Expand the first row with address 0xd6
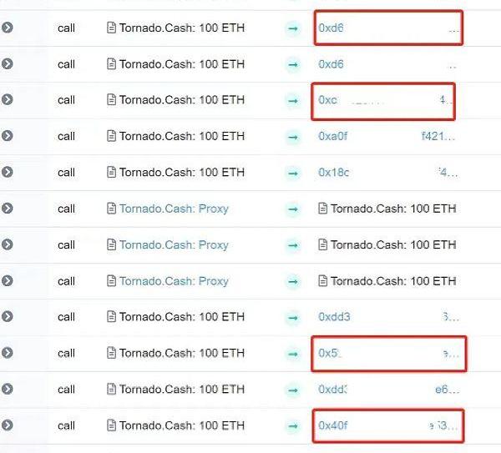 tap(7, 28)
